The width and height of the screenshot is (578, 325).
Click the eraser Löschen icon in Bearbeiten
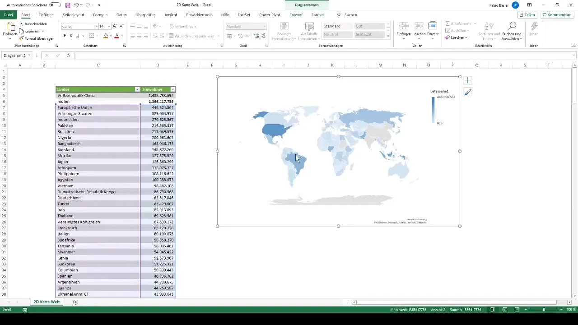[x=447, y=37]
